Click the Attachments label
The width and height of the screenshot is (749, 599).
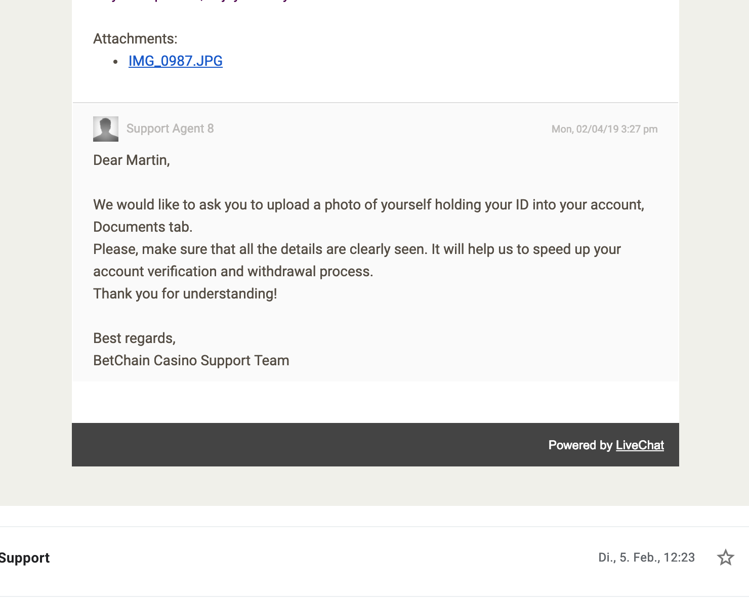click(x=135, y=39)
